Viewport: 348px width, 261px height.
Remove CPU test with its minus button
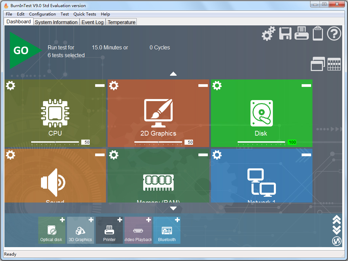pyautogui.click(x=100, y=86)
